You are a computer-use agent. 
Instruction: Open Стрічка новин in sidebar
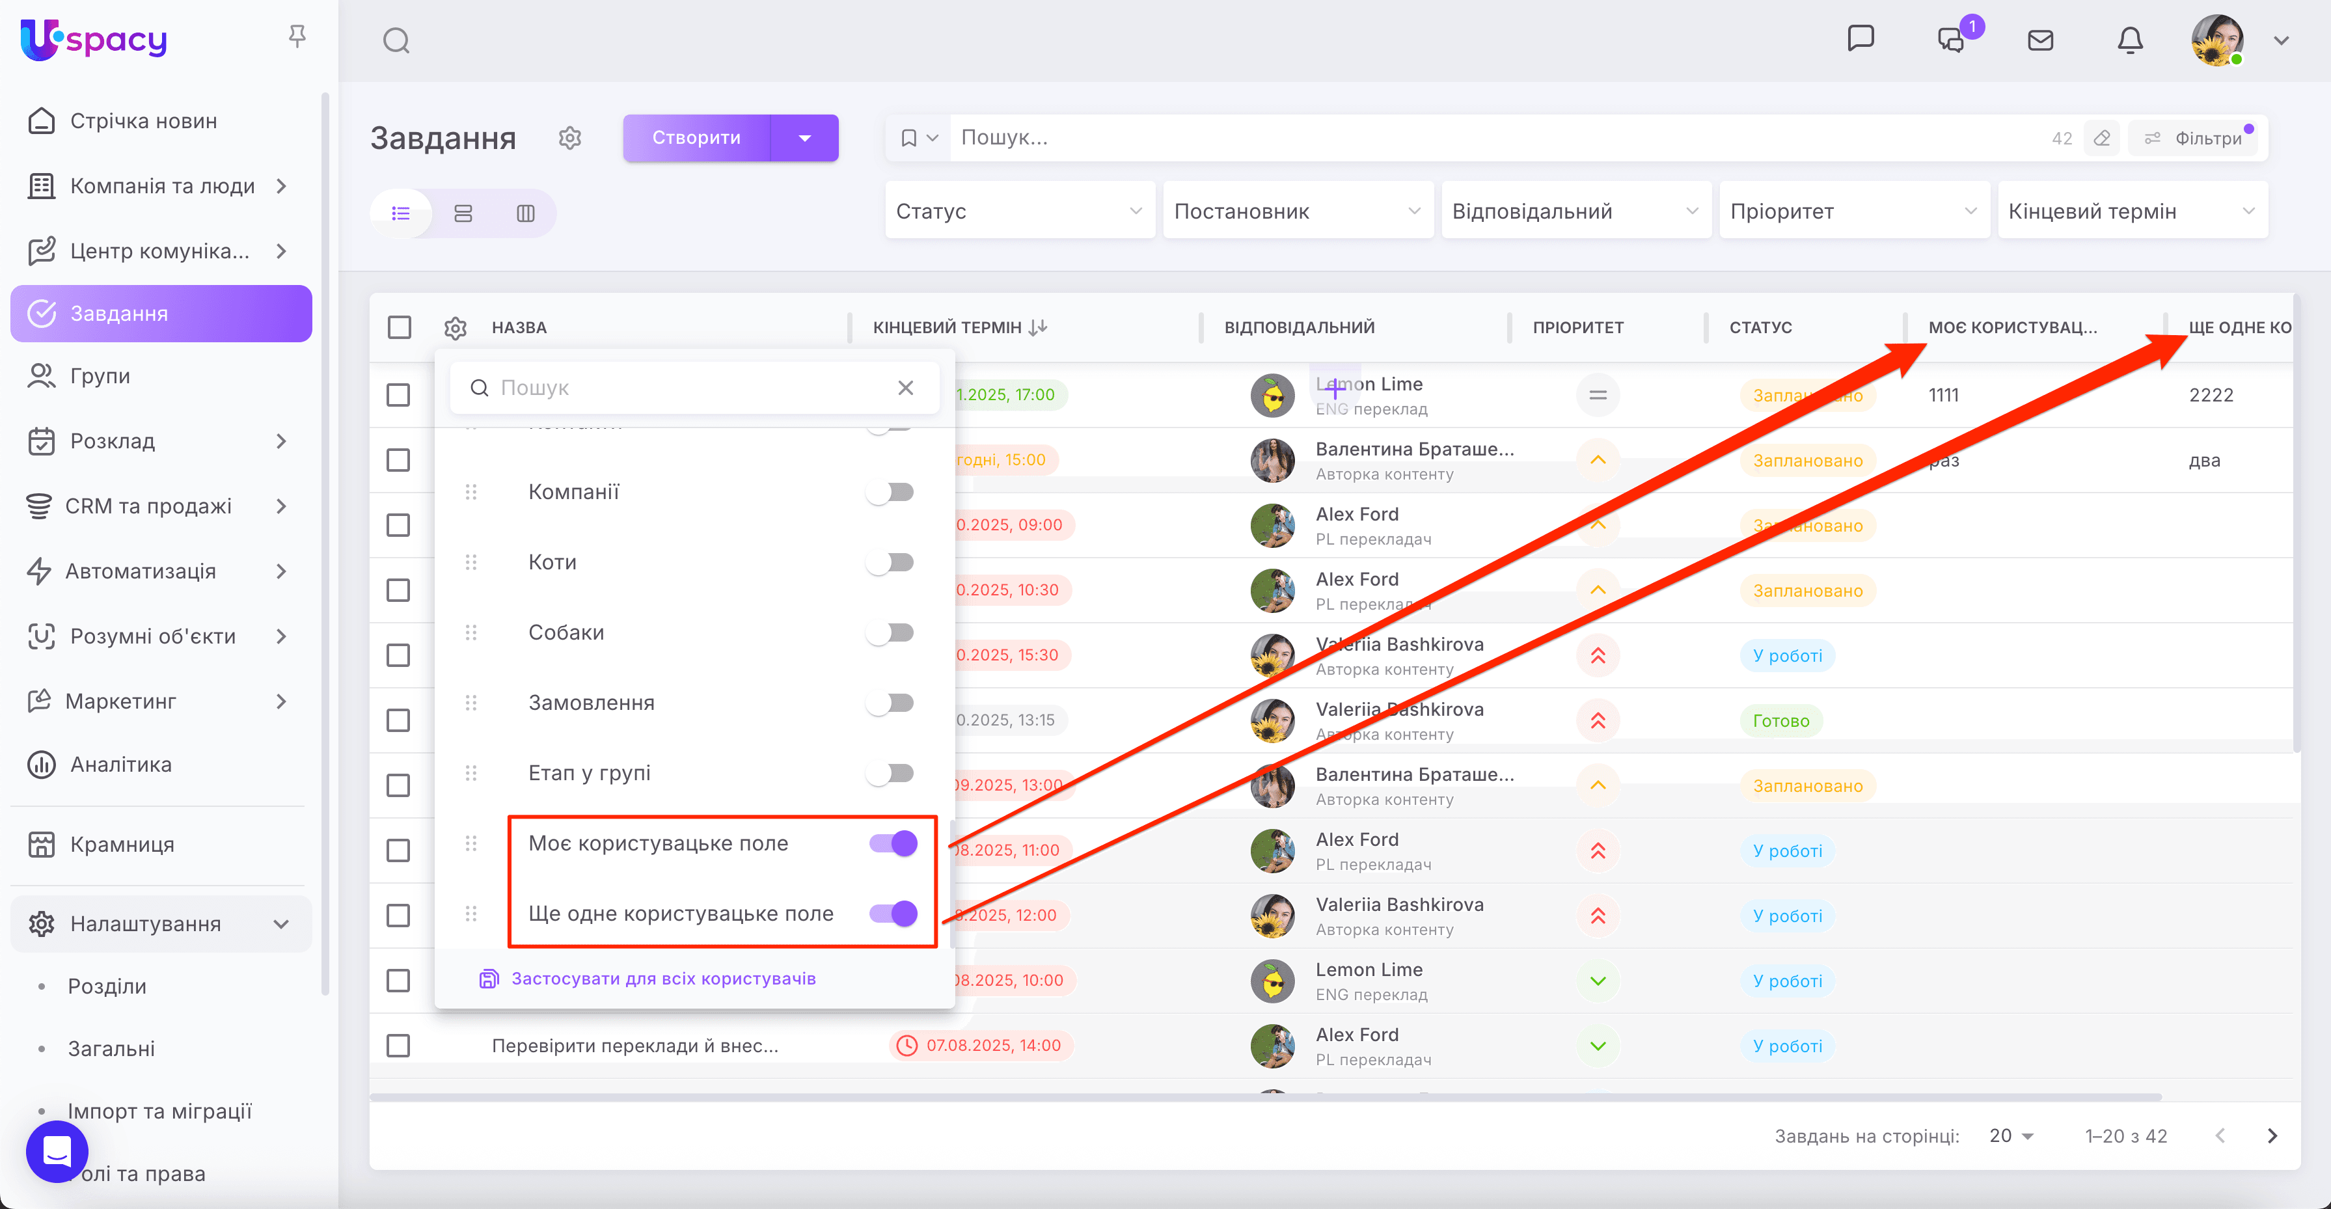click(x=143, y=121)
